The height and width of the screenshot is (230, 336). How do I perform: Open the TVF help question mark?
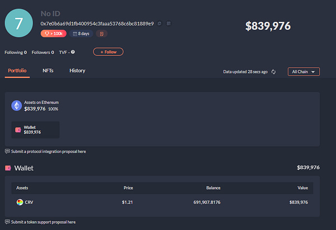point(73,52)
